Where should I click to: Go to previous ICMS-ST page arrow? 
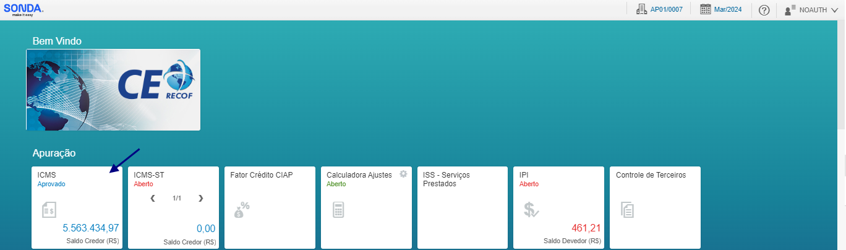coord(153,198)
